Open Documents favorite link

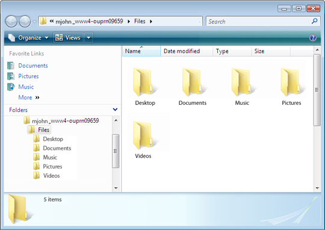(33, 66)
